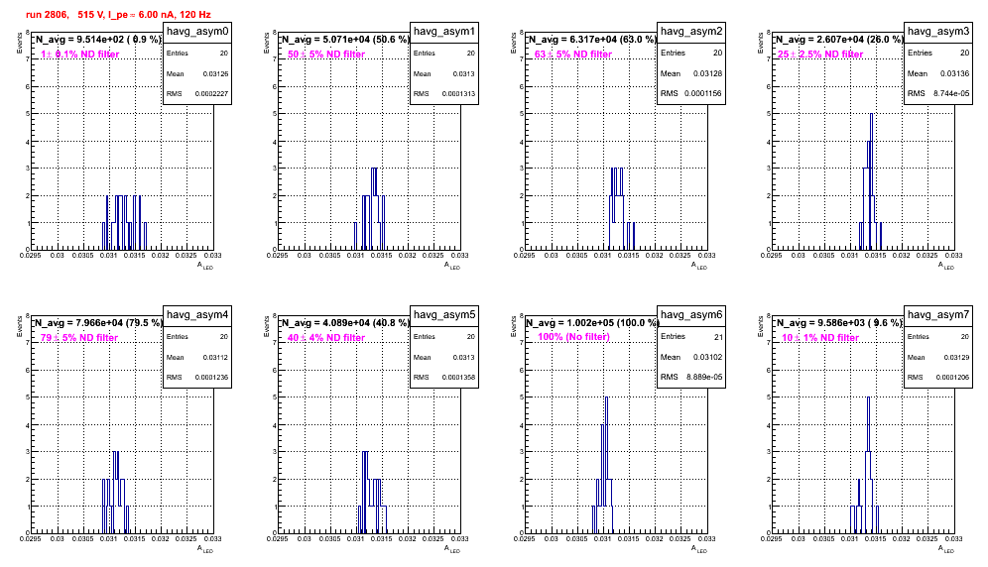
Task: Click the 100% (No filter) label
Action: 574,338
